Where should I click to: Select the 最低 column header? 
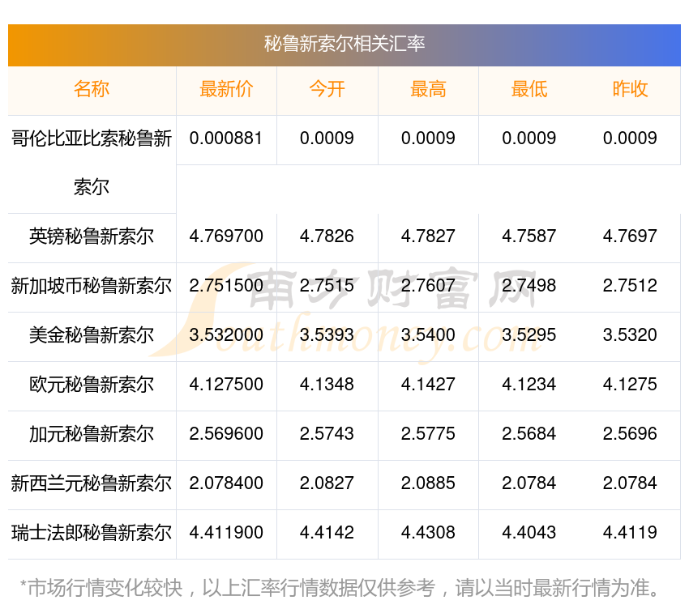point(529,89)
